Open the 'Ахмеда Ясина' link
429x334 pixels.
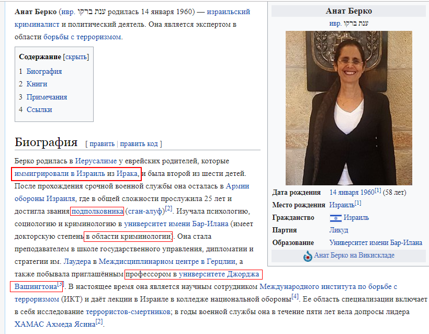(71, 325)
